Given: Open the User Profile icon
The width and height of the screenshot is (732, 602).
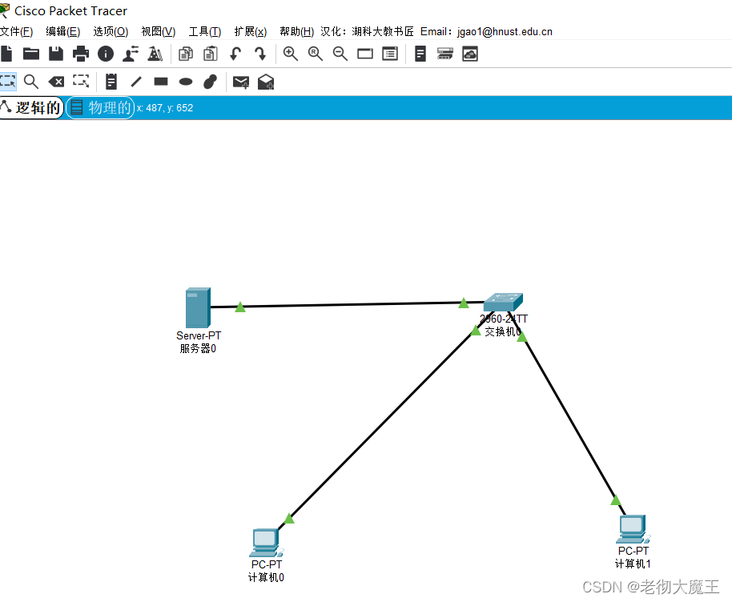Looking at the screenshot, I should coord(131,54).
